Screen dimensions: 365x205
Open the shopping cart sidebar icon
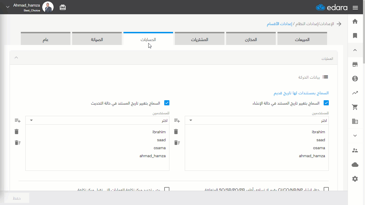point(355,107)
